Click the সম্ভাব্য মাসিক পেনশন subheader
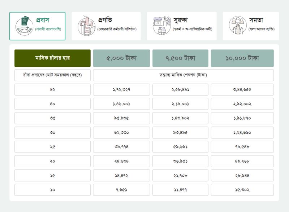The image size is (289, 212). click(183, 75)
